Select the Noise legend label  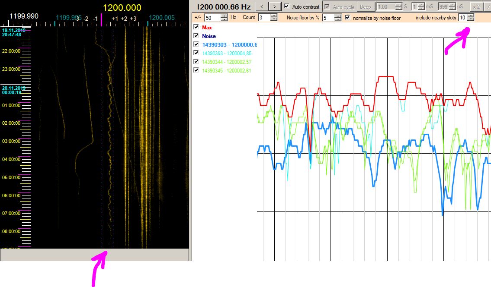point(209,36)
